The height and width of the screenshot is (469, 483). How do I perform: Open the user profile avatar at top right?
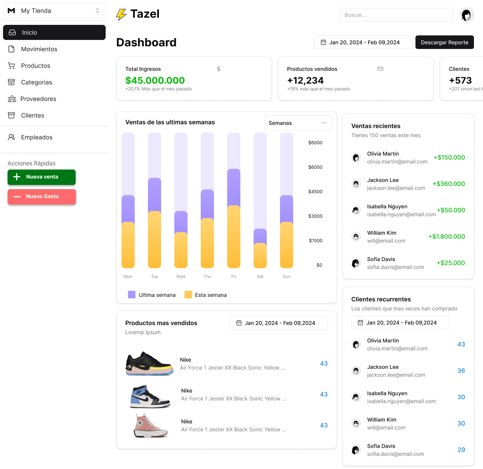[x=467, y=15]
